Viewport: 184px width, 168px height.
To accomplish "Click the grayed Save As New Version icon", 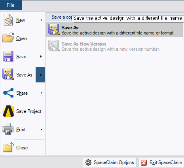I will (x=54, y=46).
